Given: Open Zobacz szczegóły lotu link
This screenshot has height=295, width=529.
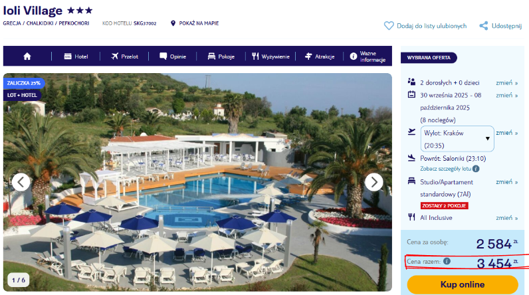Looking at the screenshot, I should (445, 169).
